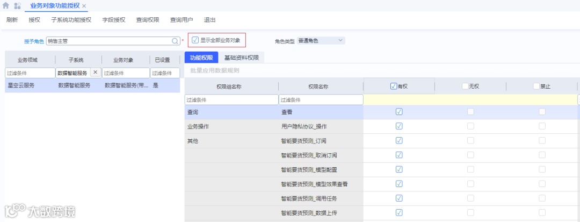This screenshot has width=580, height=222.
Task: Toggle the 有权 header checkbox
Action: pyautogui.click(x=394, y=86)
